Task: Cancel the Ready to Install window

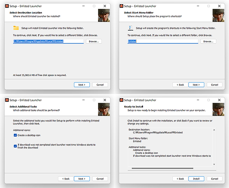Action: 215,178
